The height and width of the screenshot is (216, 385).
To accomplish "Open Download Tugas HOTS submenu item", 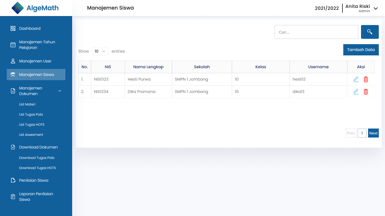I will pos(37,168).
